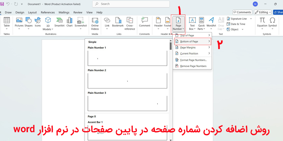Open the Editing mode dropdown
The height and width of the screenshot is (141, 283).
point(262,12)
